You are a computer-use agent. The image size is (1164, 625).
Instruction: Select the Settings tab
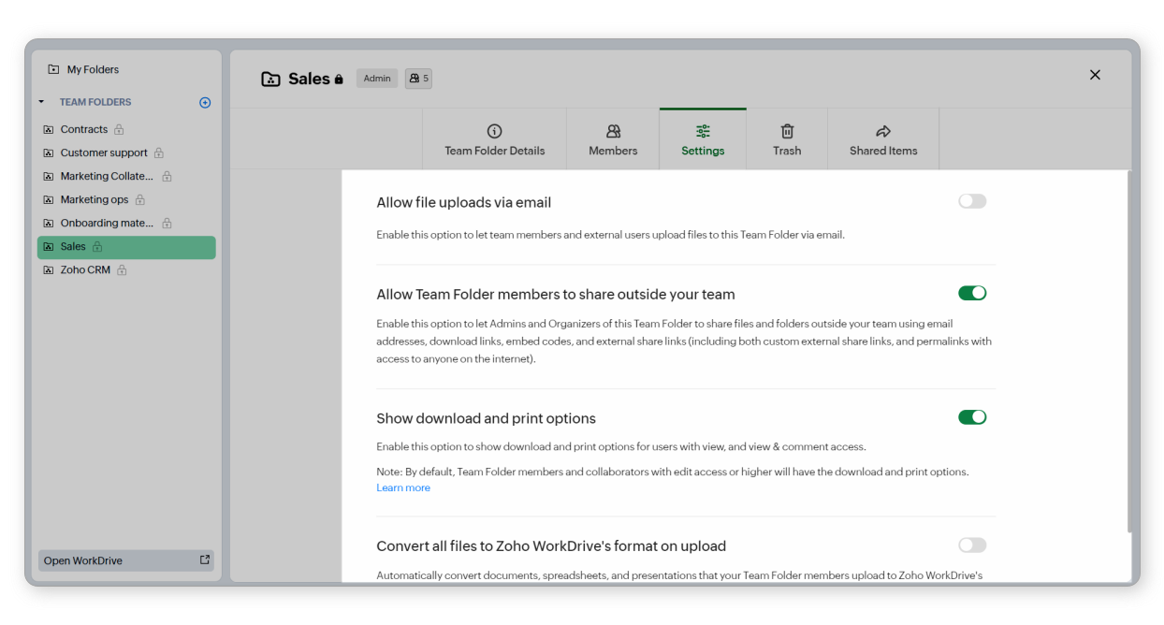coord(703,139)
